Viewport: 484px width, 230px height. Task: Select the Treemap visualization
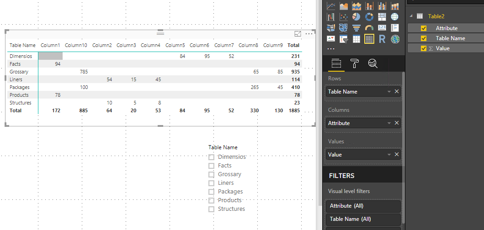click(x=382, y=16)
